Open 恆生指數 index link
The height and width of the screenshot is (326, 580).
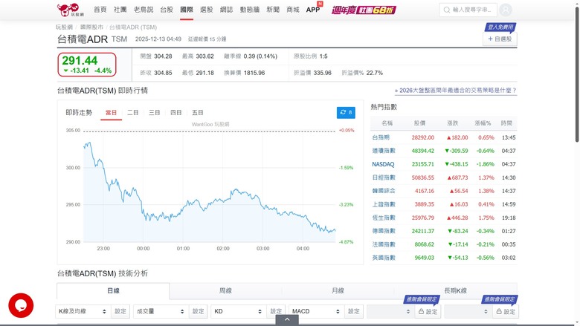pos(384,218)
